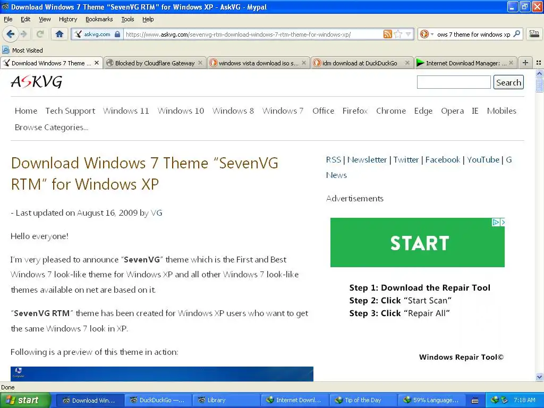Open the Tech Support navigation link
This screenshot has width=544, height=408.
click(x=70, y=110)
